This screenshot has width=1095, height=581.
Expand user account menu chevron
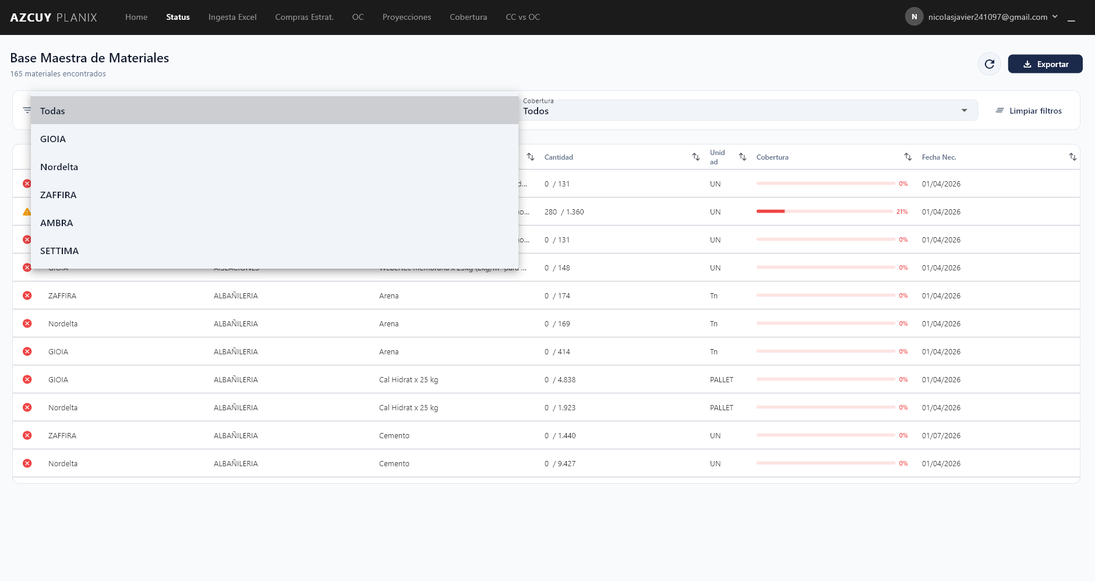[x=1055, y=17]
